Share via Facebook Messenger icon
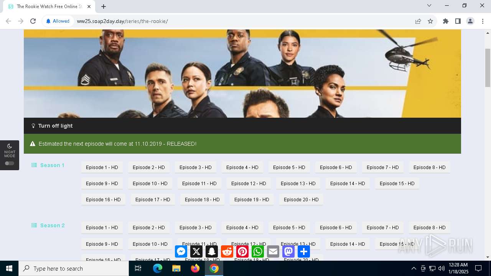 point(181,251)
